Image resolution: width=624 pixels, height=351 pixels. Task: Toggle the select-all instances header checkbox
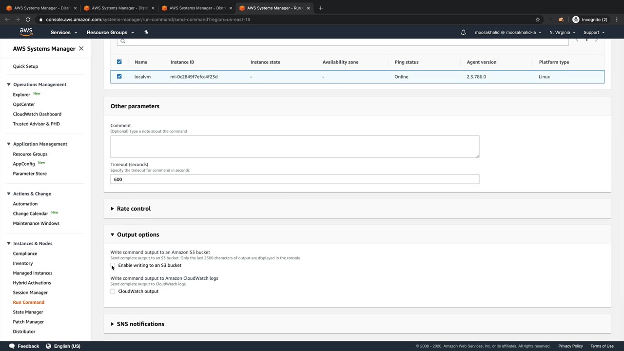click(119, 62)
